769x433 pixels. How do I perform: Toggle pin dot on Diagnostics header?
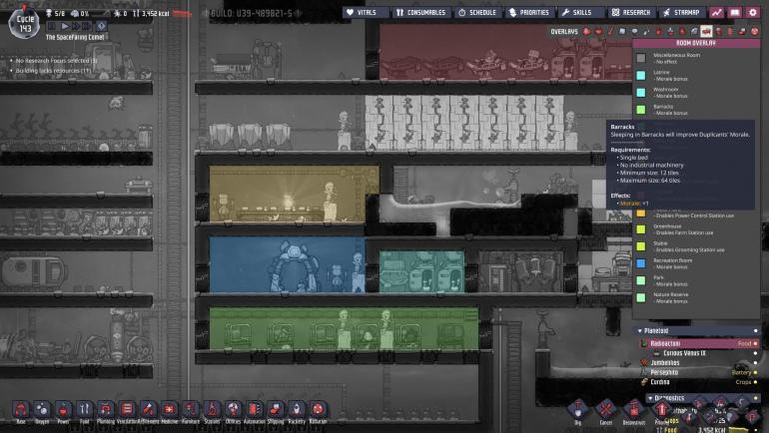click(755, 398)
